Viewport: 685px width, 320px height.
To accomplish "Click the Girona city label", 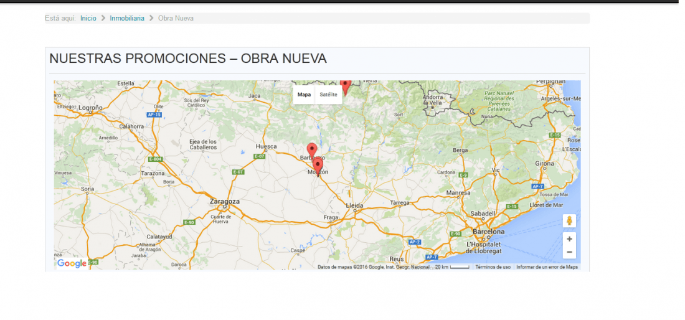I will (544, 164).
